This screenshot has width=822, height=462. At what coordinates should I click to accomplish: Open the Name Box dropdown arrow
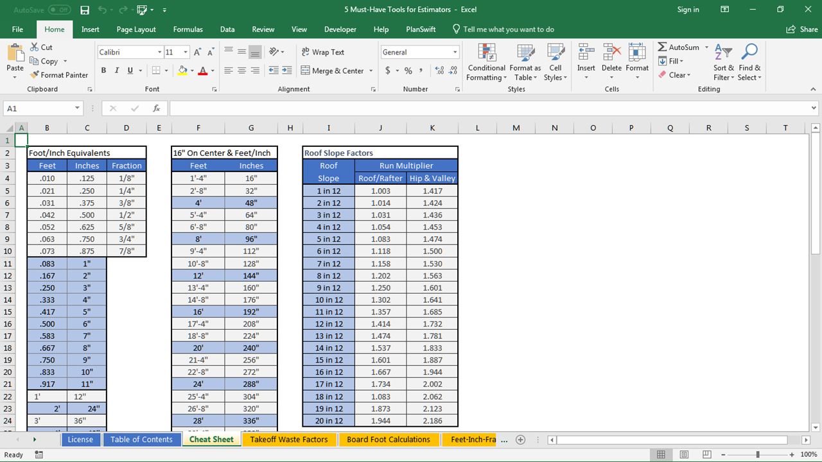(x=78, y=108)
